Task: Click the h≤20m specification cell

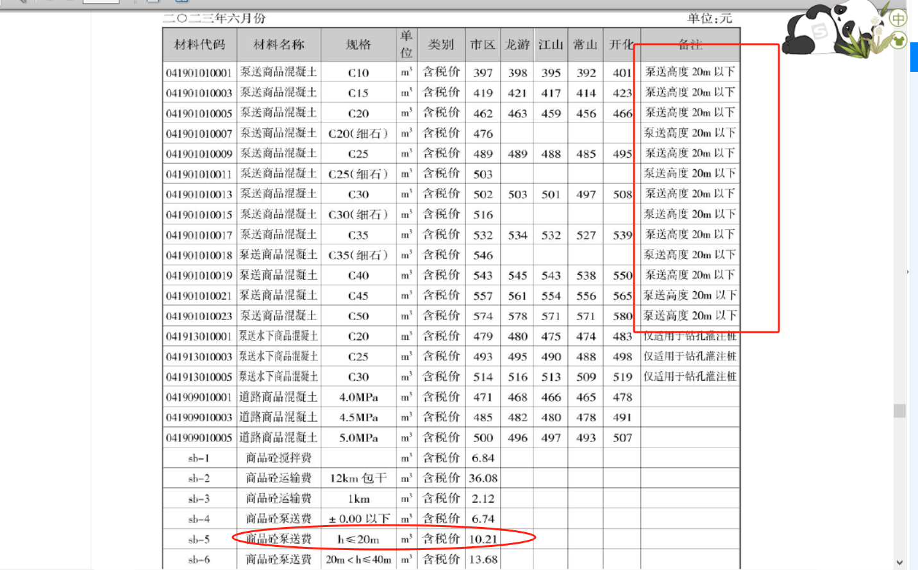Action: coord(358,539)
